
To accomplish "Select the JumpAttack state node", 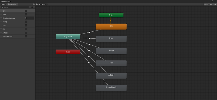I will [111, 88].
